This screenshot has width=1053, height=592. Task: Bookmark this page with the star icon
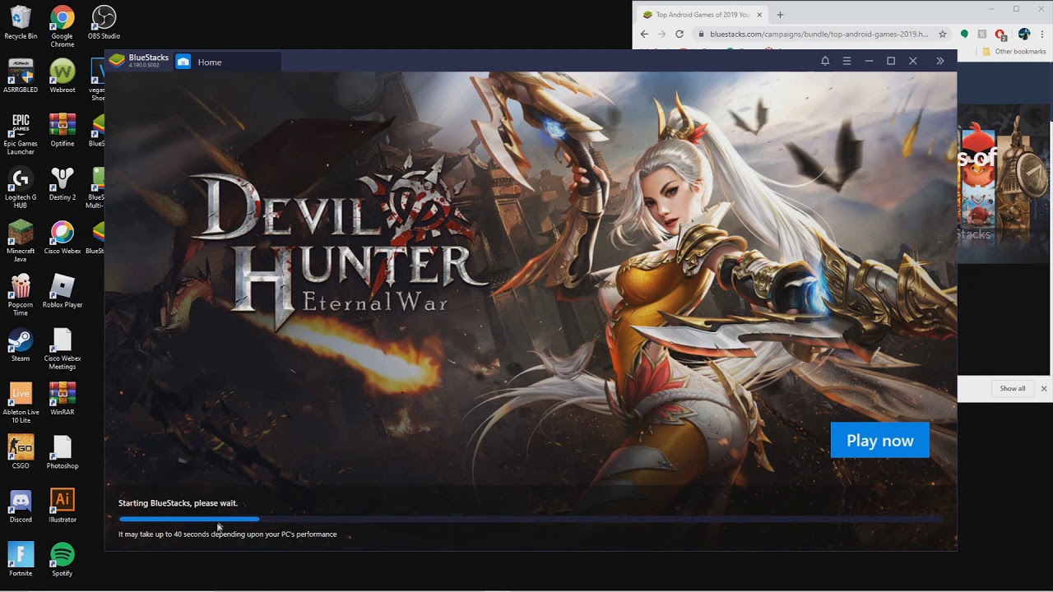943,35
